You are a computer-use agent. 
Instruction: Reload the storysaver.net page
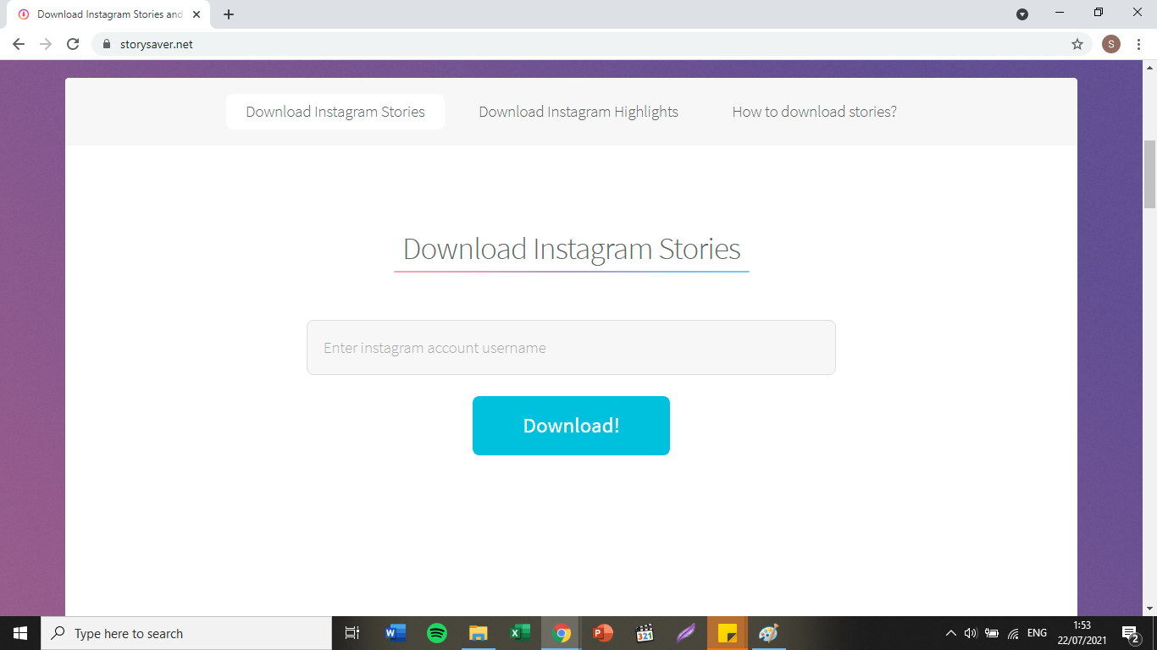pyautogui.click(x=73, y=44)
